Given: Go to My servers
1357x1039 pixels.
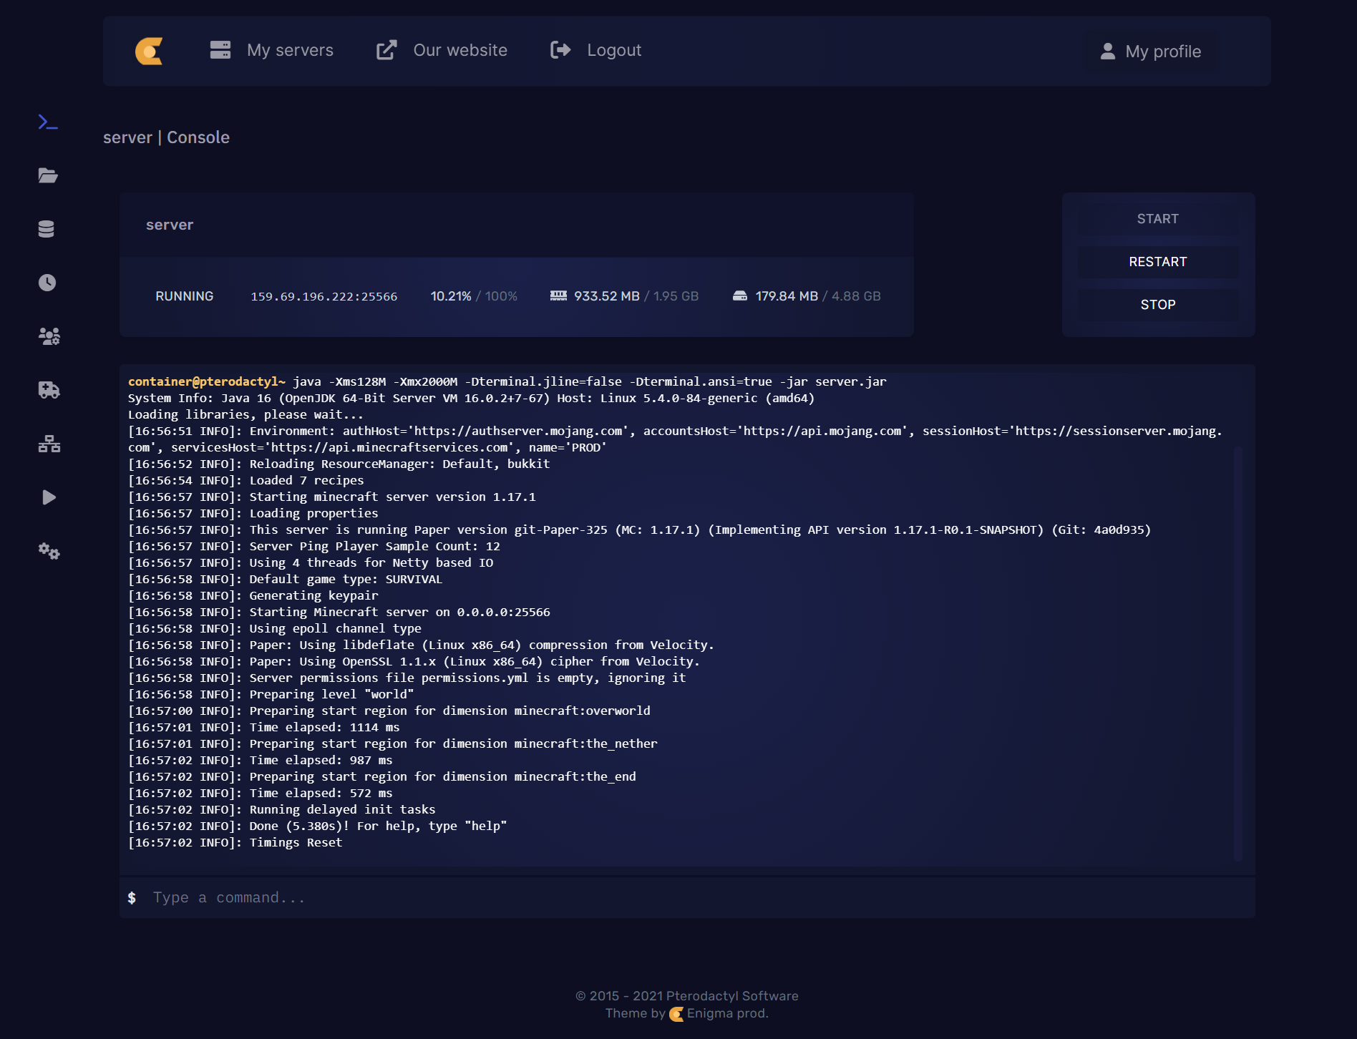Looking at the screenshot, I should point(272,50).
